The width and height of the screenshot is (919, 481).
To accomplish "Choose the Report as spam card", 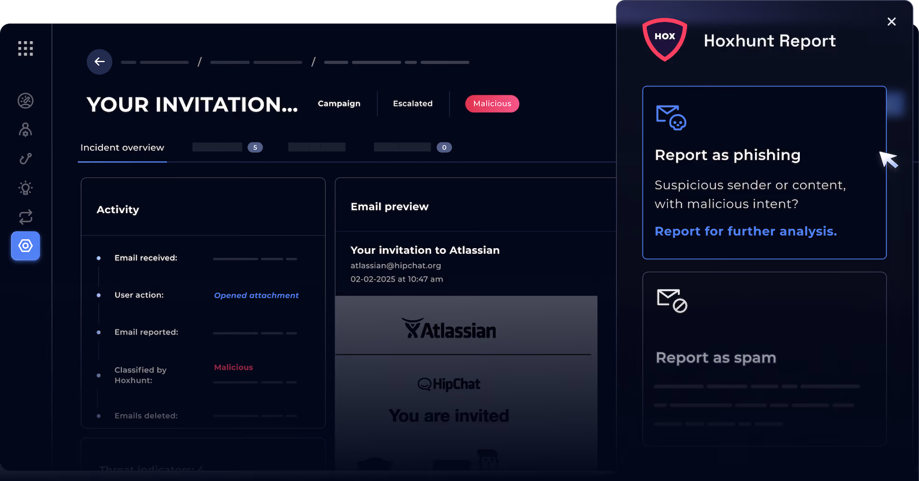I will (x=764, y=359).
